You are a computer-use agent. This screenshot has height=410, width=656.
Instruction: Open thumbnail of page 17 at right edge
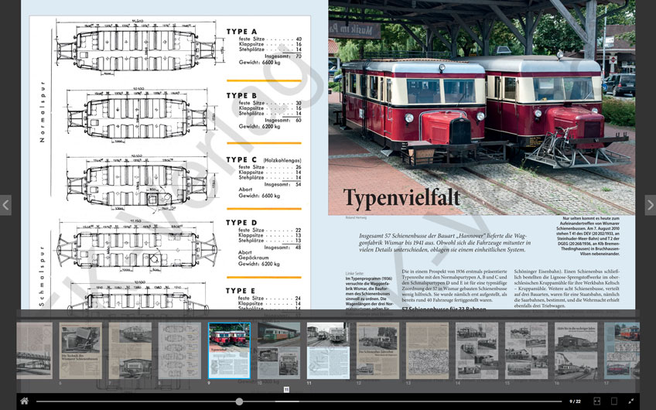pos(622,350)
